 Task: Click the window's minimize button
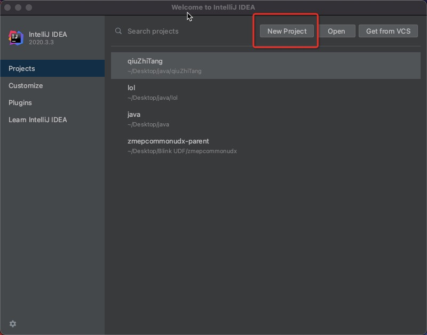18,7
